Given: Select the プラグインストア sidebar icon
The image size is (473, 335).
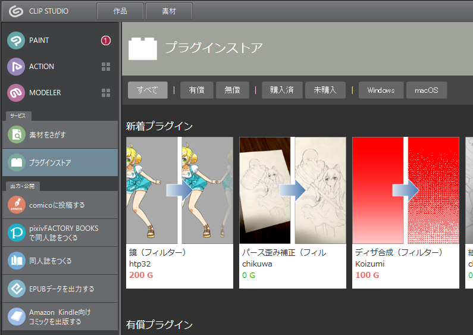Looking at the screenshot, I should tap(17, 162).
